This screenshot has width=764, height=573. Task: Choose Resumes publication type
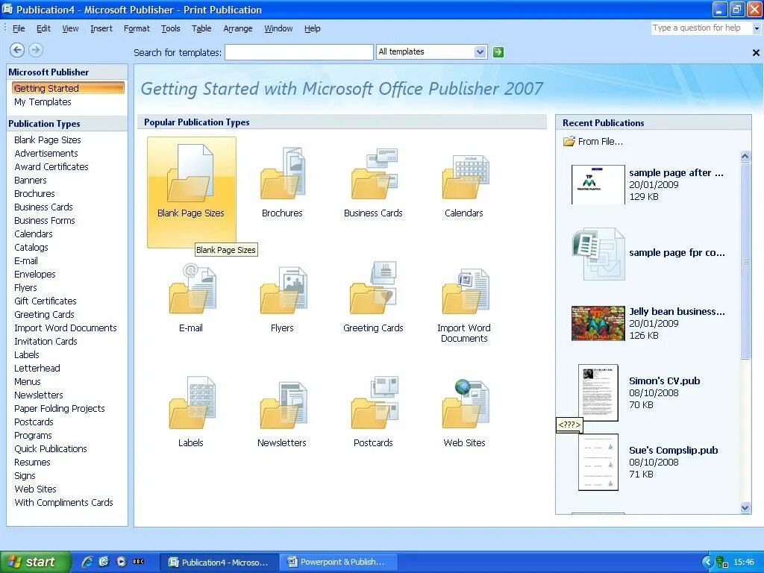pyautogui.click(x=32, y=463)
